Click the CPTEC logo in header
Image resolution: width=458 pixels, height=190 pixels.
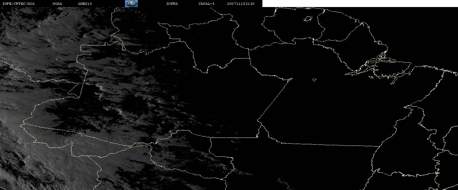pos(131,4)
